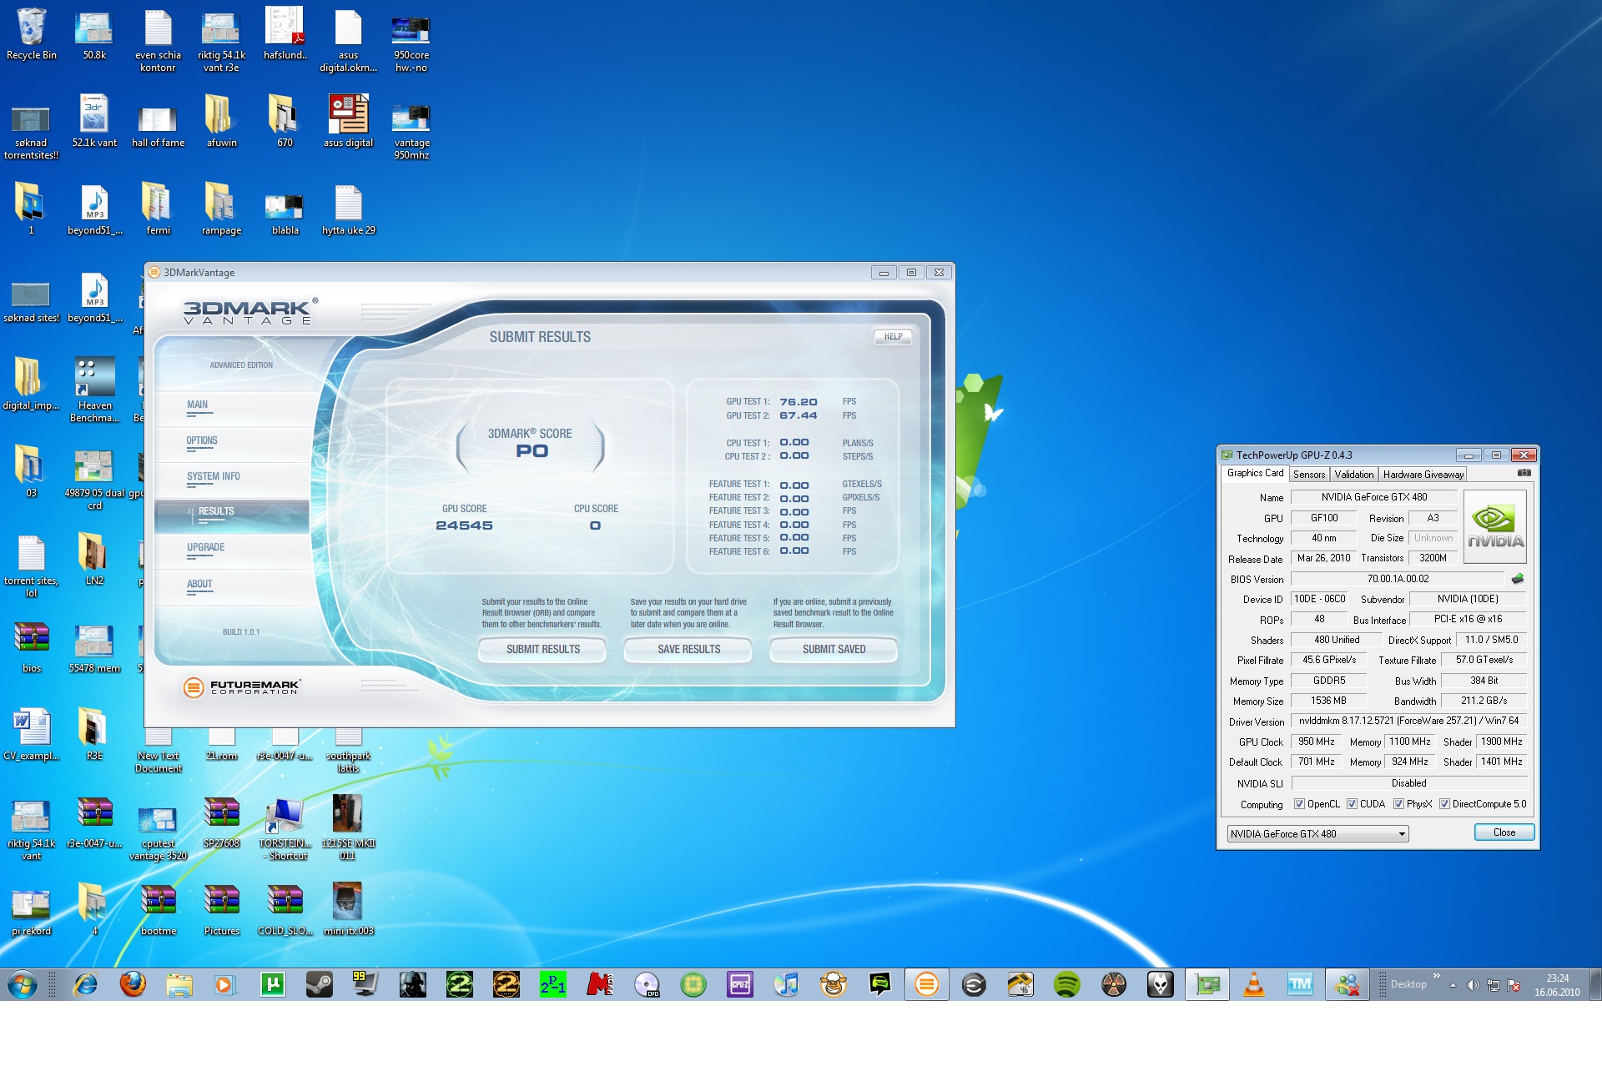The width and height of the screenshot is (1602, 1081).
Task: Open the 'asus digital' PDF desktop icon
Action: pos(348,122)
